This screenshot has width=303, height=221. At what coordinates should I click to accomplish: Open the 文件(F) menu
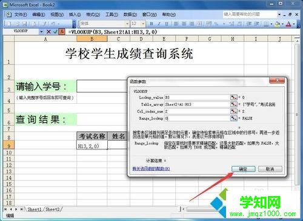pos(21,15)
